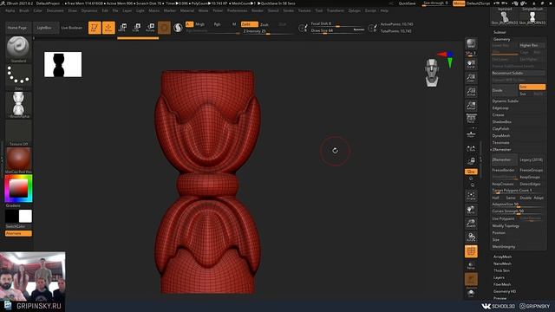Click the Scroll document icon
Image resolution: width=555 pixels, height=312 pixels.
click(471, 64)
